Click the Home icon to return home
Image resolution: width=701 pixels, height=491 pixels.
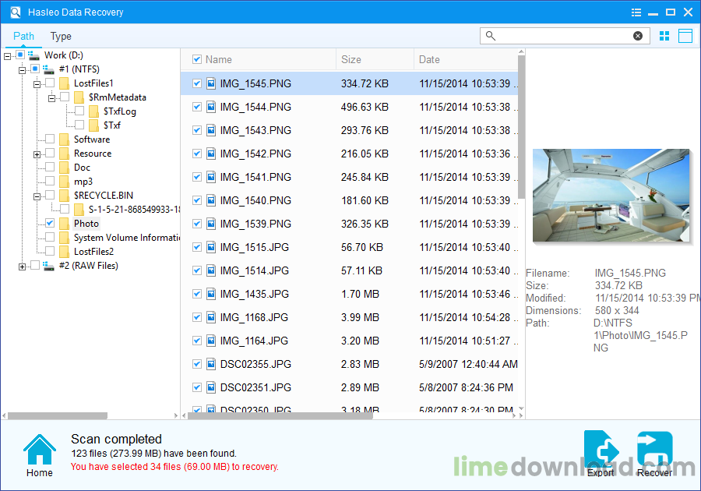point(39,450)
